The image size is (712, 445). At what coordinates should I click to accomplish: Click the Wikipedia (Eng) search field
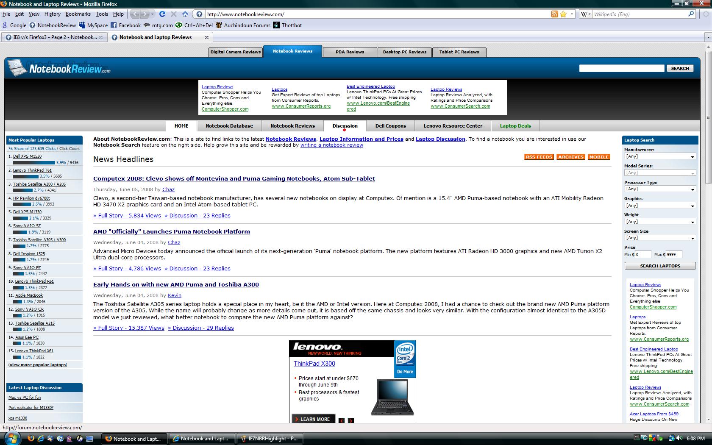639,14
